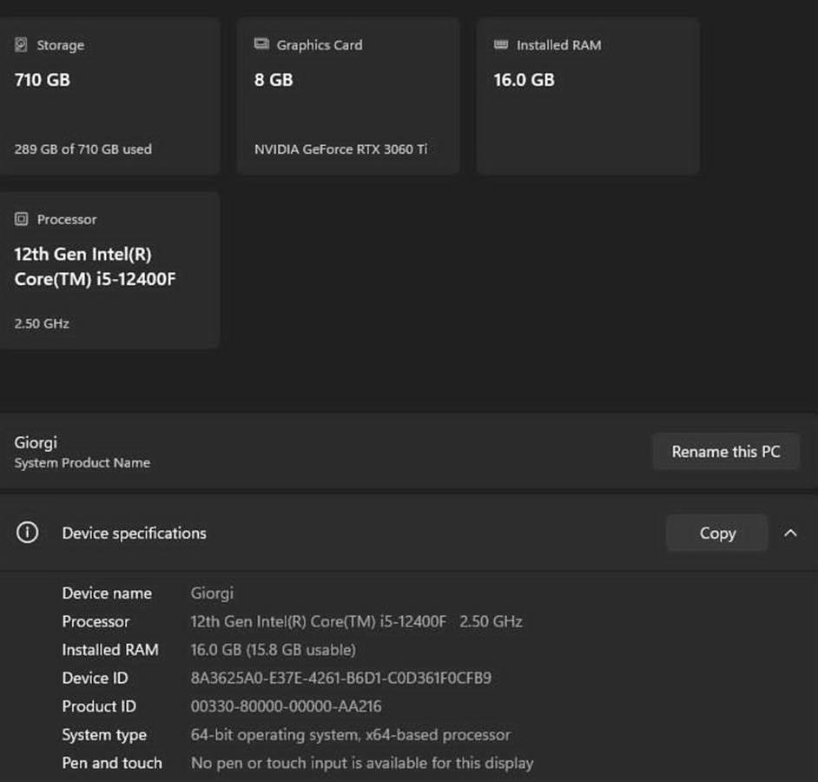This screenshot has width=818, height=782.
Task: Click the Processor chip icon
Action: [x=22, y=219]
